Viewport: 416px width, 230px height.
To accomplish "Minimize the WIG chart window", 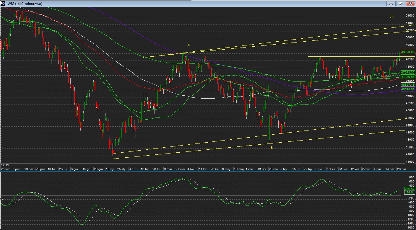I will point(391,4).
